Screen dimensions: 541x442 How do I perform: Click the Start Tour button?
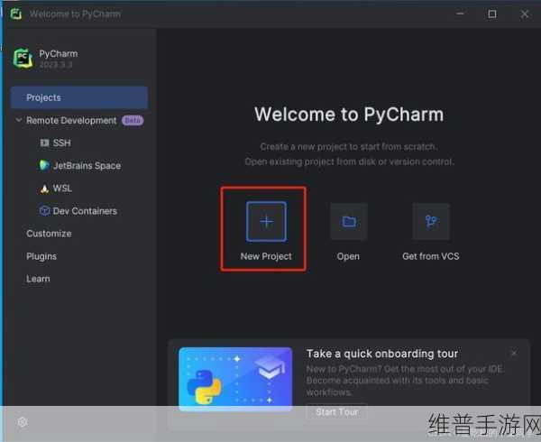coord(336,412)
